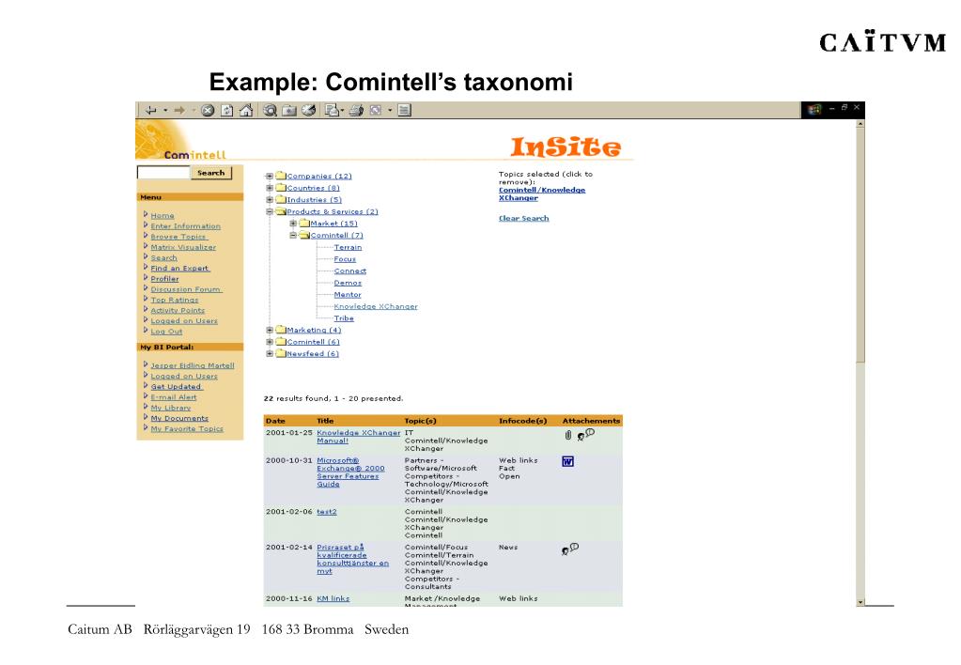Screen dimensions: 961x665
Task: Open the Word document attachment icon
Action: tap(567, 461)
